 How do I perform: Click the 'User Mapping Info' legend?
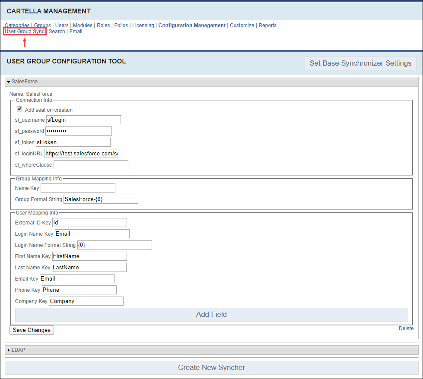point(37,213)
